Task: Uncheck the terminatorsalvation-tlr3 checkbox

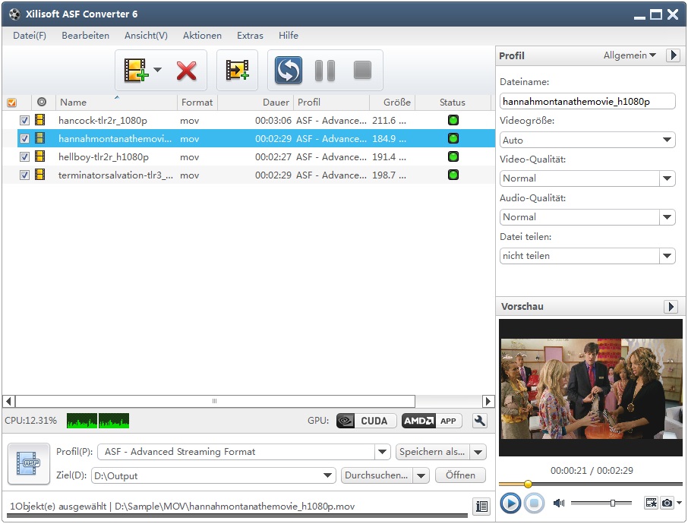Action: point(24,175)
